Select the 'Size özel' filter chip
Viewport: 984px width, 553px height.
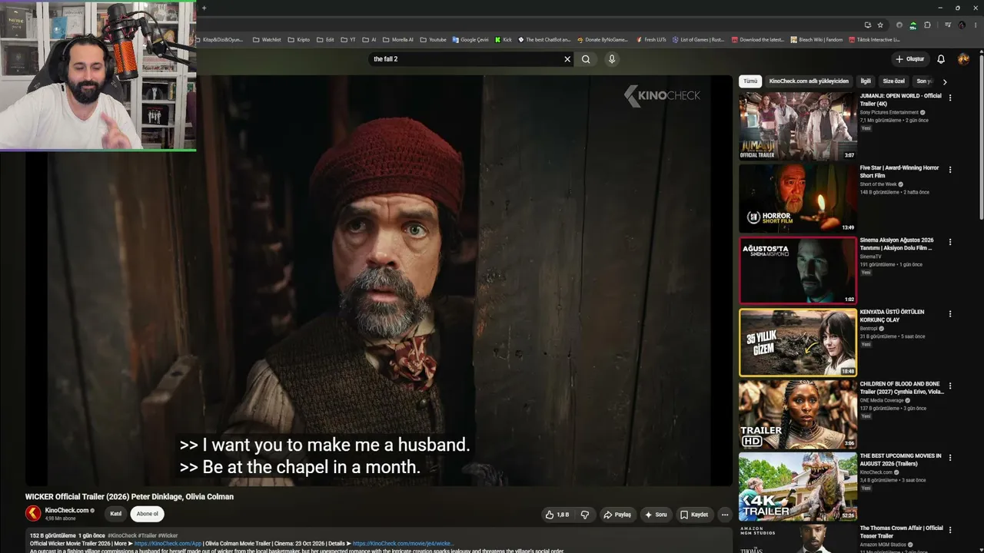pos(894,81)
